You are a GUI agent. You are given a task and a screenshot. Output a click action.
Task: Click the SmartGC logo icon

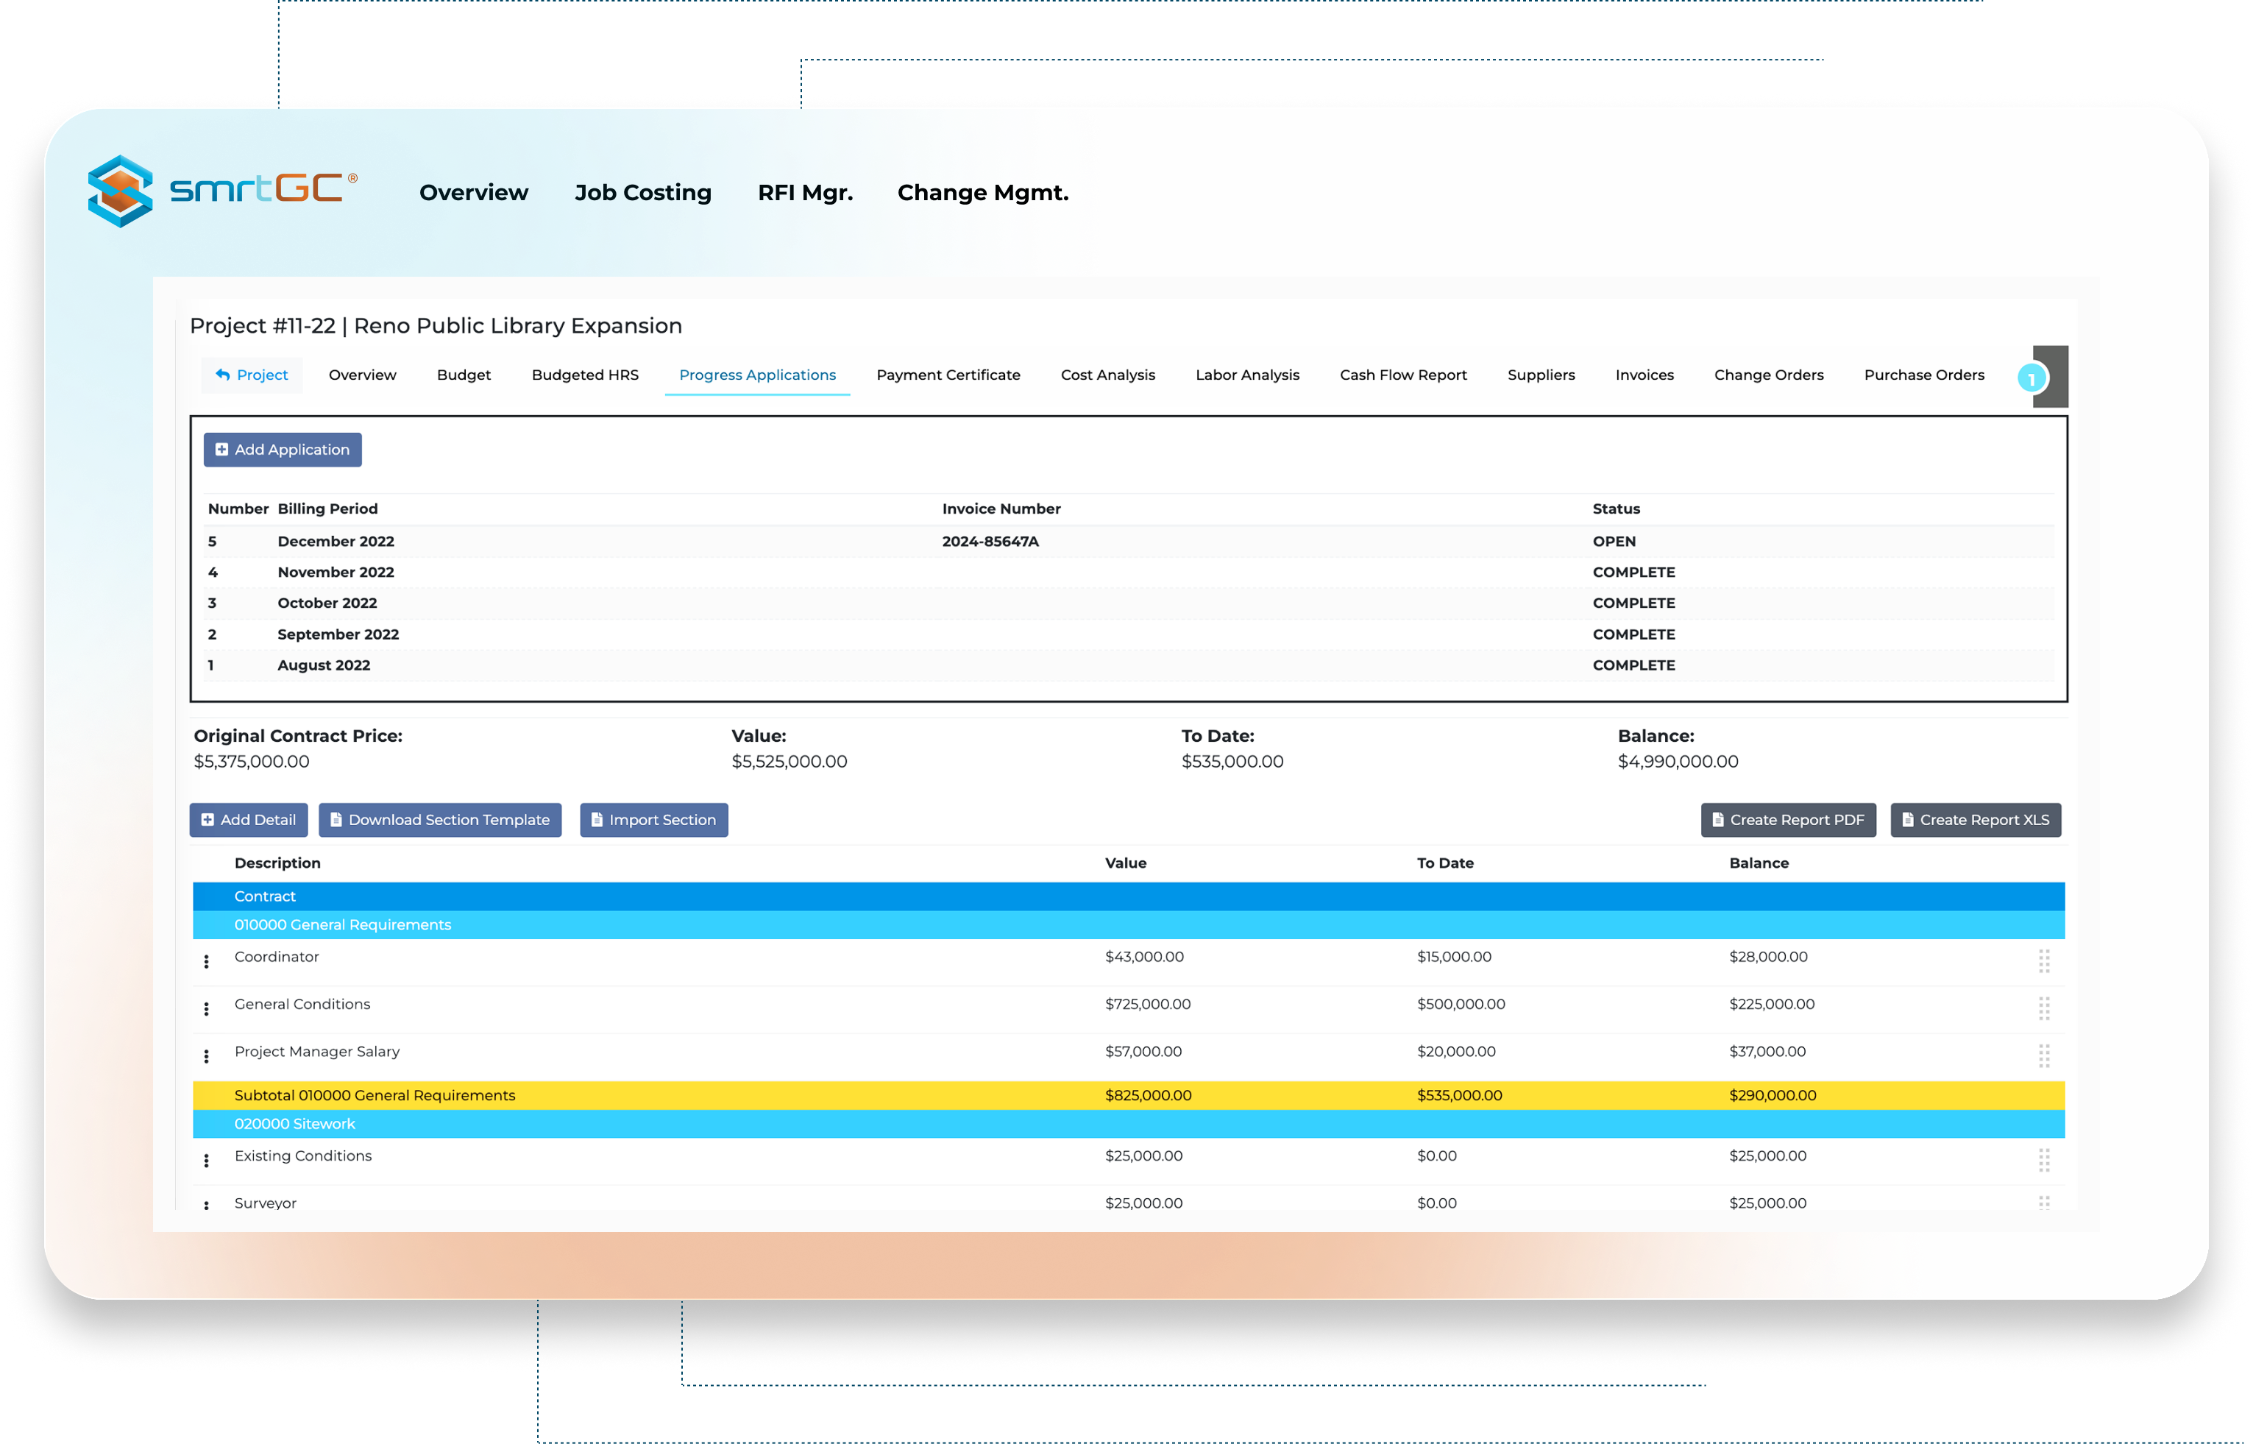pos(122,191)
